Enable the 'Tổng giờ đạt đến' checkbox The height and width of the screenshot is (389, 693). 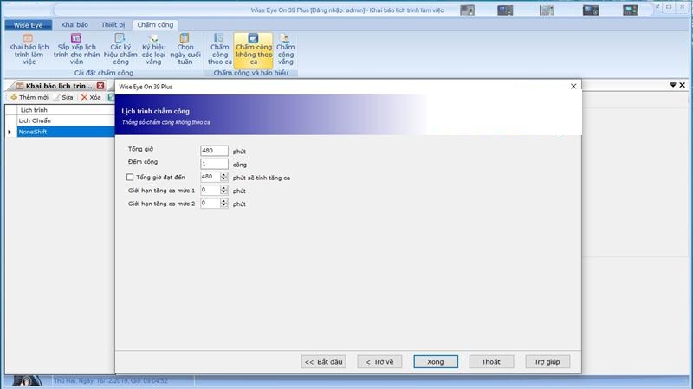131,178
